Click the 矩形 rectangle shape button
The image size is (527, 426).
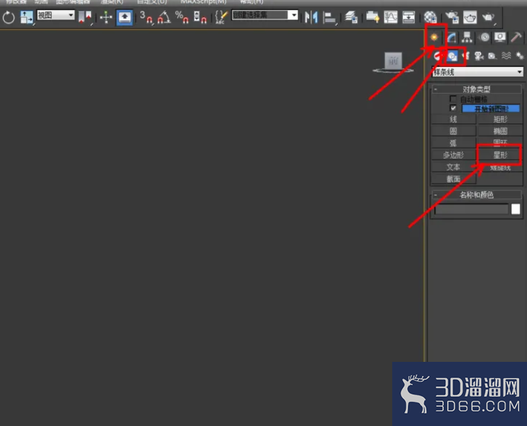pyautogui.click(x=500, y=119)
